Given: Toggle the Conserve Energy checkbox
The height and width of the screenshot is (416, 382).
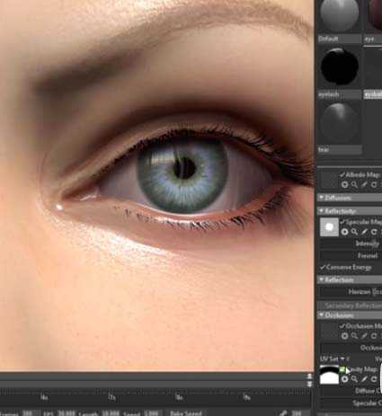Looking at the screenshot, I should coord(323,267).
